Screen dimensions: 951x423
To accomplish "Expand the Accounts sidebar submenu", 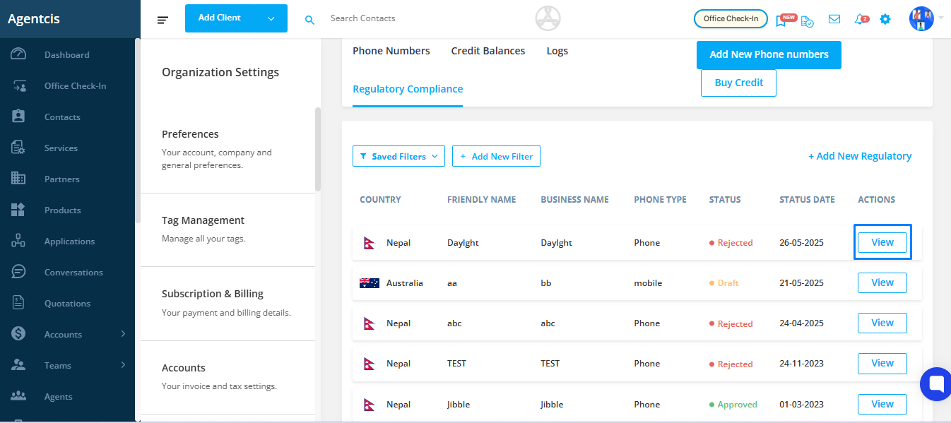I will (x=123, y=334).
